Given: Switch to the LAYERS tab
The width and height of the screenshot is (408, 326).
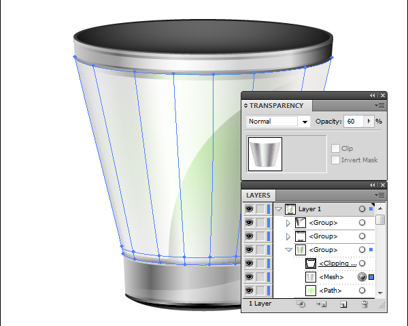Looking at the screenshot, I should (258, 195).
